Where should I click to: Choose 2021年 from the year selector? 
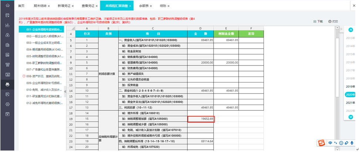pos(350,103)
